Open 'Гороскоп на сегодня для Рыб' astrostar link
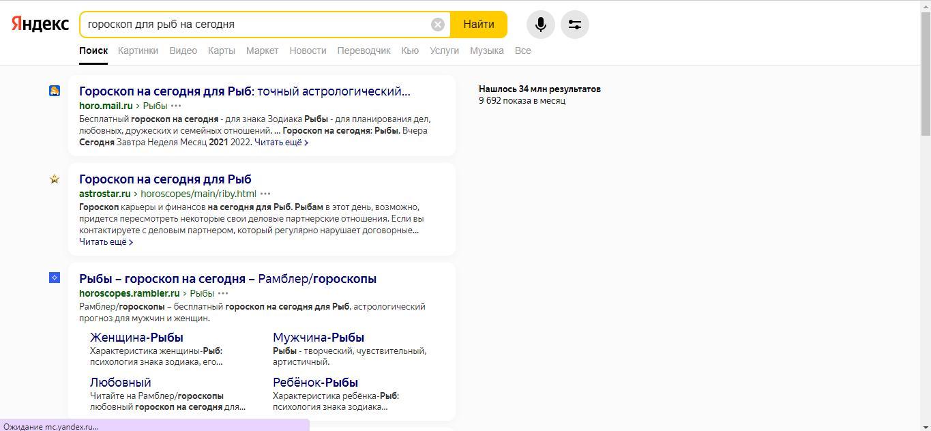The height and width of the screenshot is (431, 931). coord(165,179)
